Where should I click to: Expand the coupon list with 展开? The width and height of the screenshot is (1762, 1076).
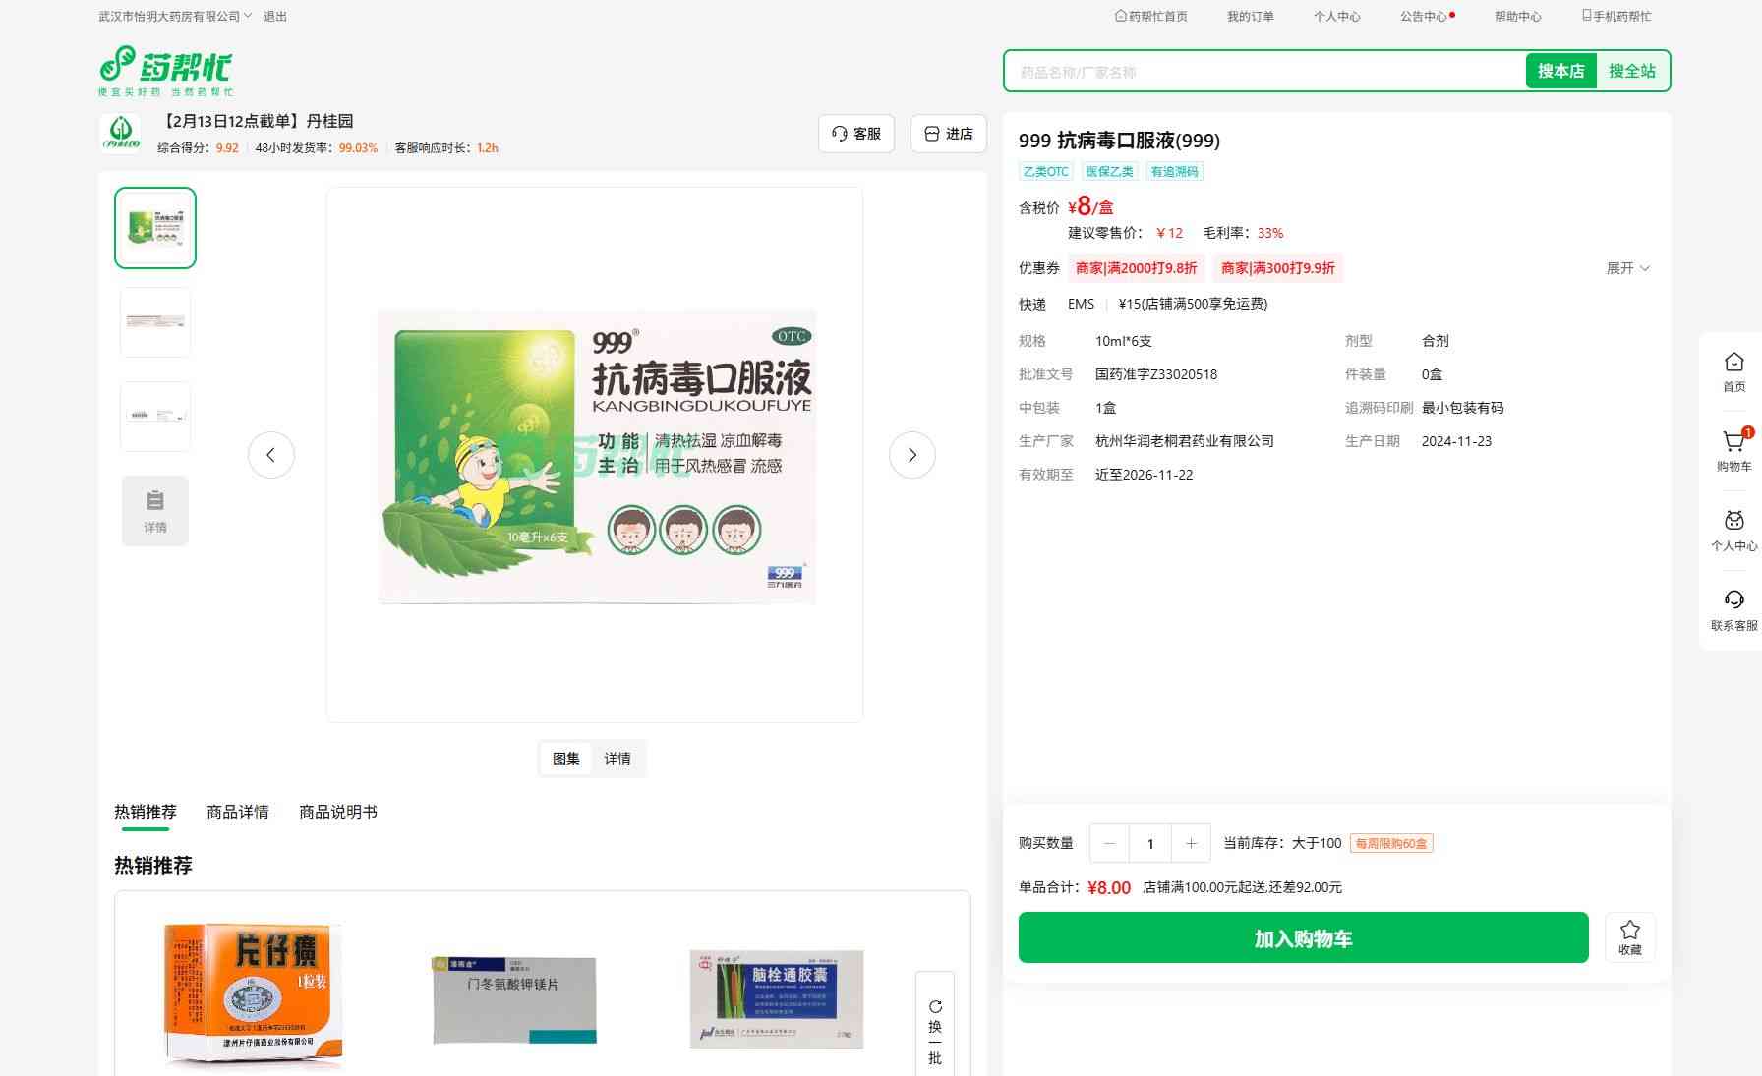tap(1627, 268)
